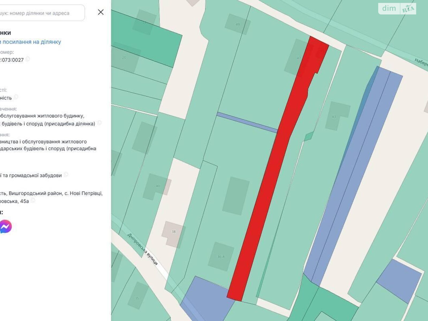
Task: Close the parcel details panel
Action: click(x=101, y=12)
